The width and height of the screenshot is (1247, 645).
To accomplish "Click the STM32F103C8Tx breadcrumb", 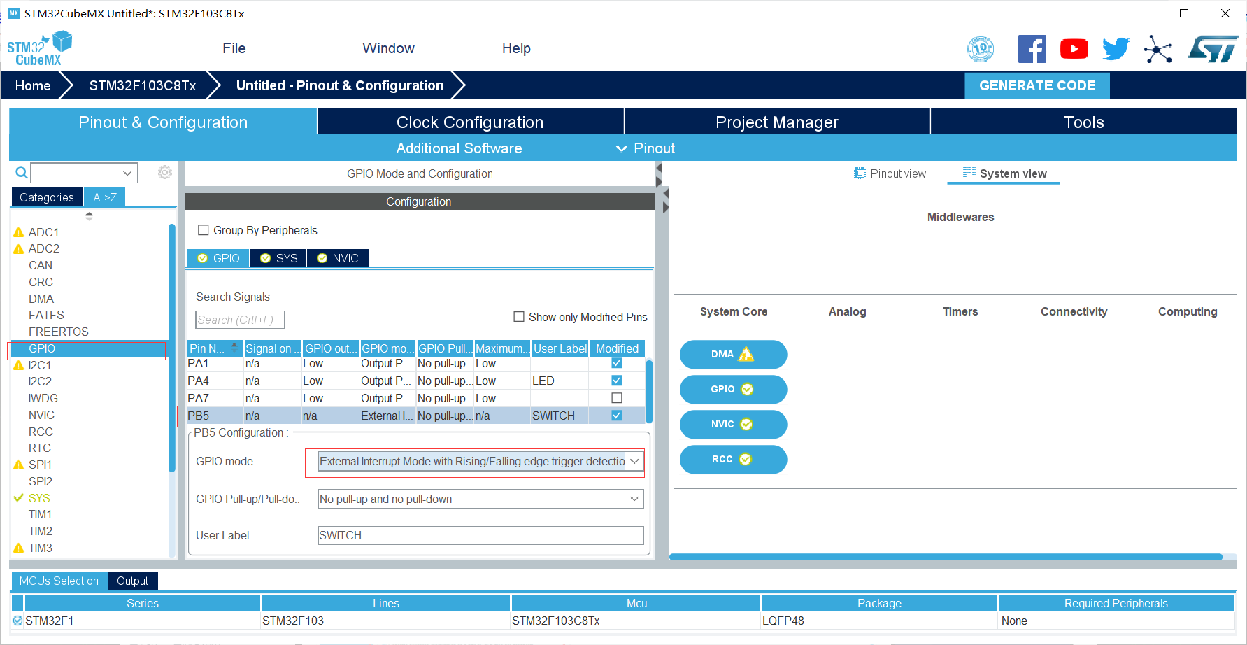I will click(143, 85).
